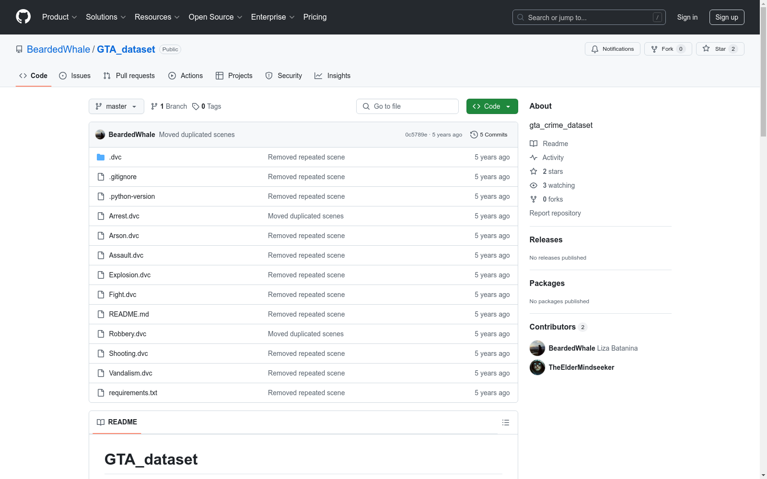Click the activity pulse icon in About
Viewport: 767px width, 479px height.
(534, 158)
